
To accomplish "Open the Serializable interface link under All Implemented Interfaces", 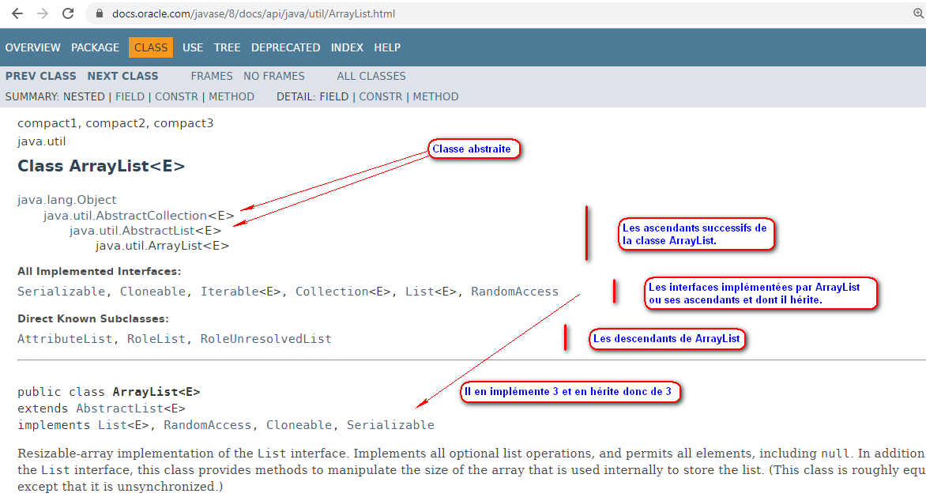I will pos(60,292).
